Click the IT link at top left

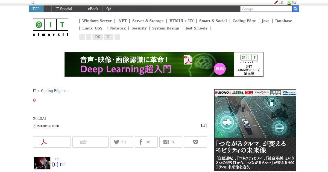tap(33, 2)
